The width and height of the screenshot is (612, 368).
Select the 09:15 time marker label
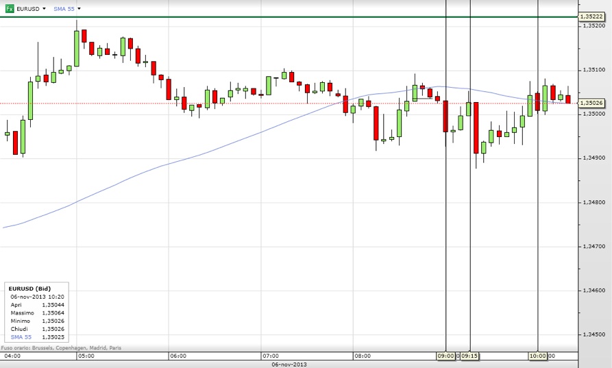coord(469,356)
